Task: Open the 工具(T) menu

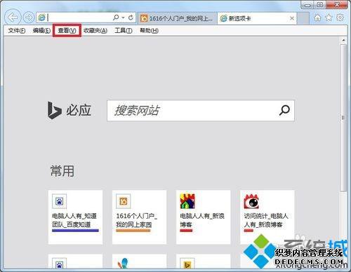Action: click(x=124, y=31)
